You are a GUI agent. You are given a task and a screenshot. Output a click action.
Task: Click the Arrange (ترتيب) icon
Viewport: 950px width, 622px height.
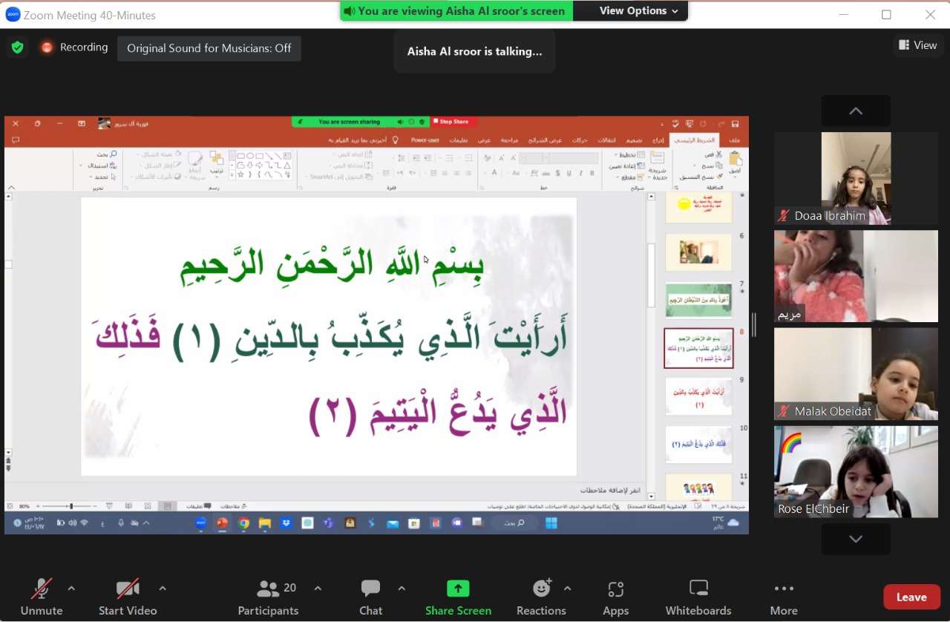(217, 159)
